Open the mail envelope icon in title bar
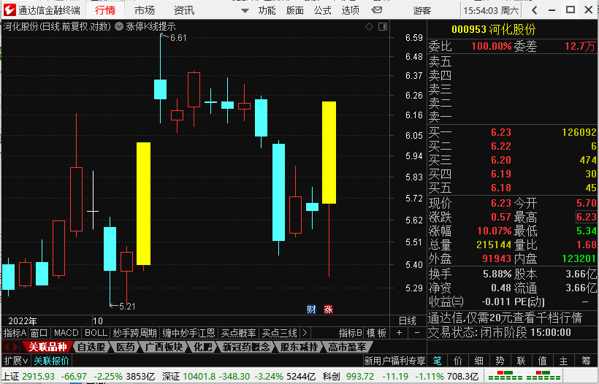 click(377, 10)
